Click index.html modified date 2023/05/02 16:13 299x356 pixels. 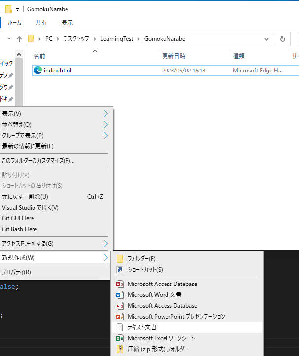click(x=184, y=71)
